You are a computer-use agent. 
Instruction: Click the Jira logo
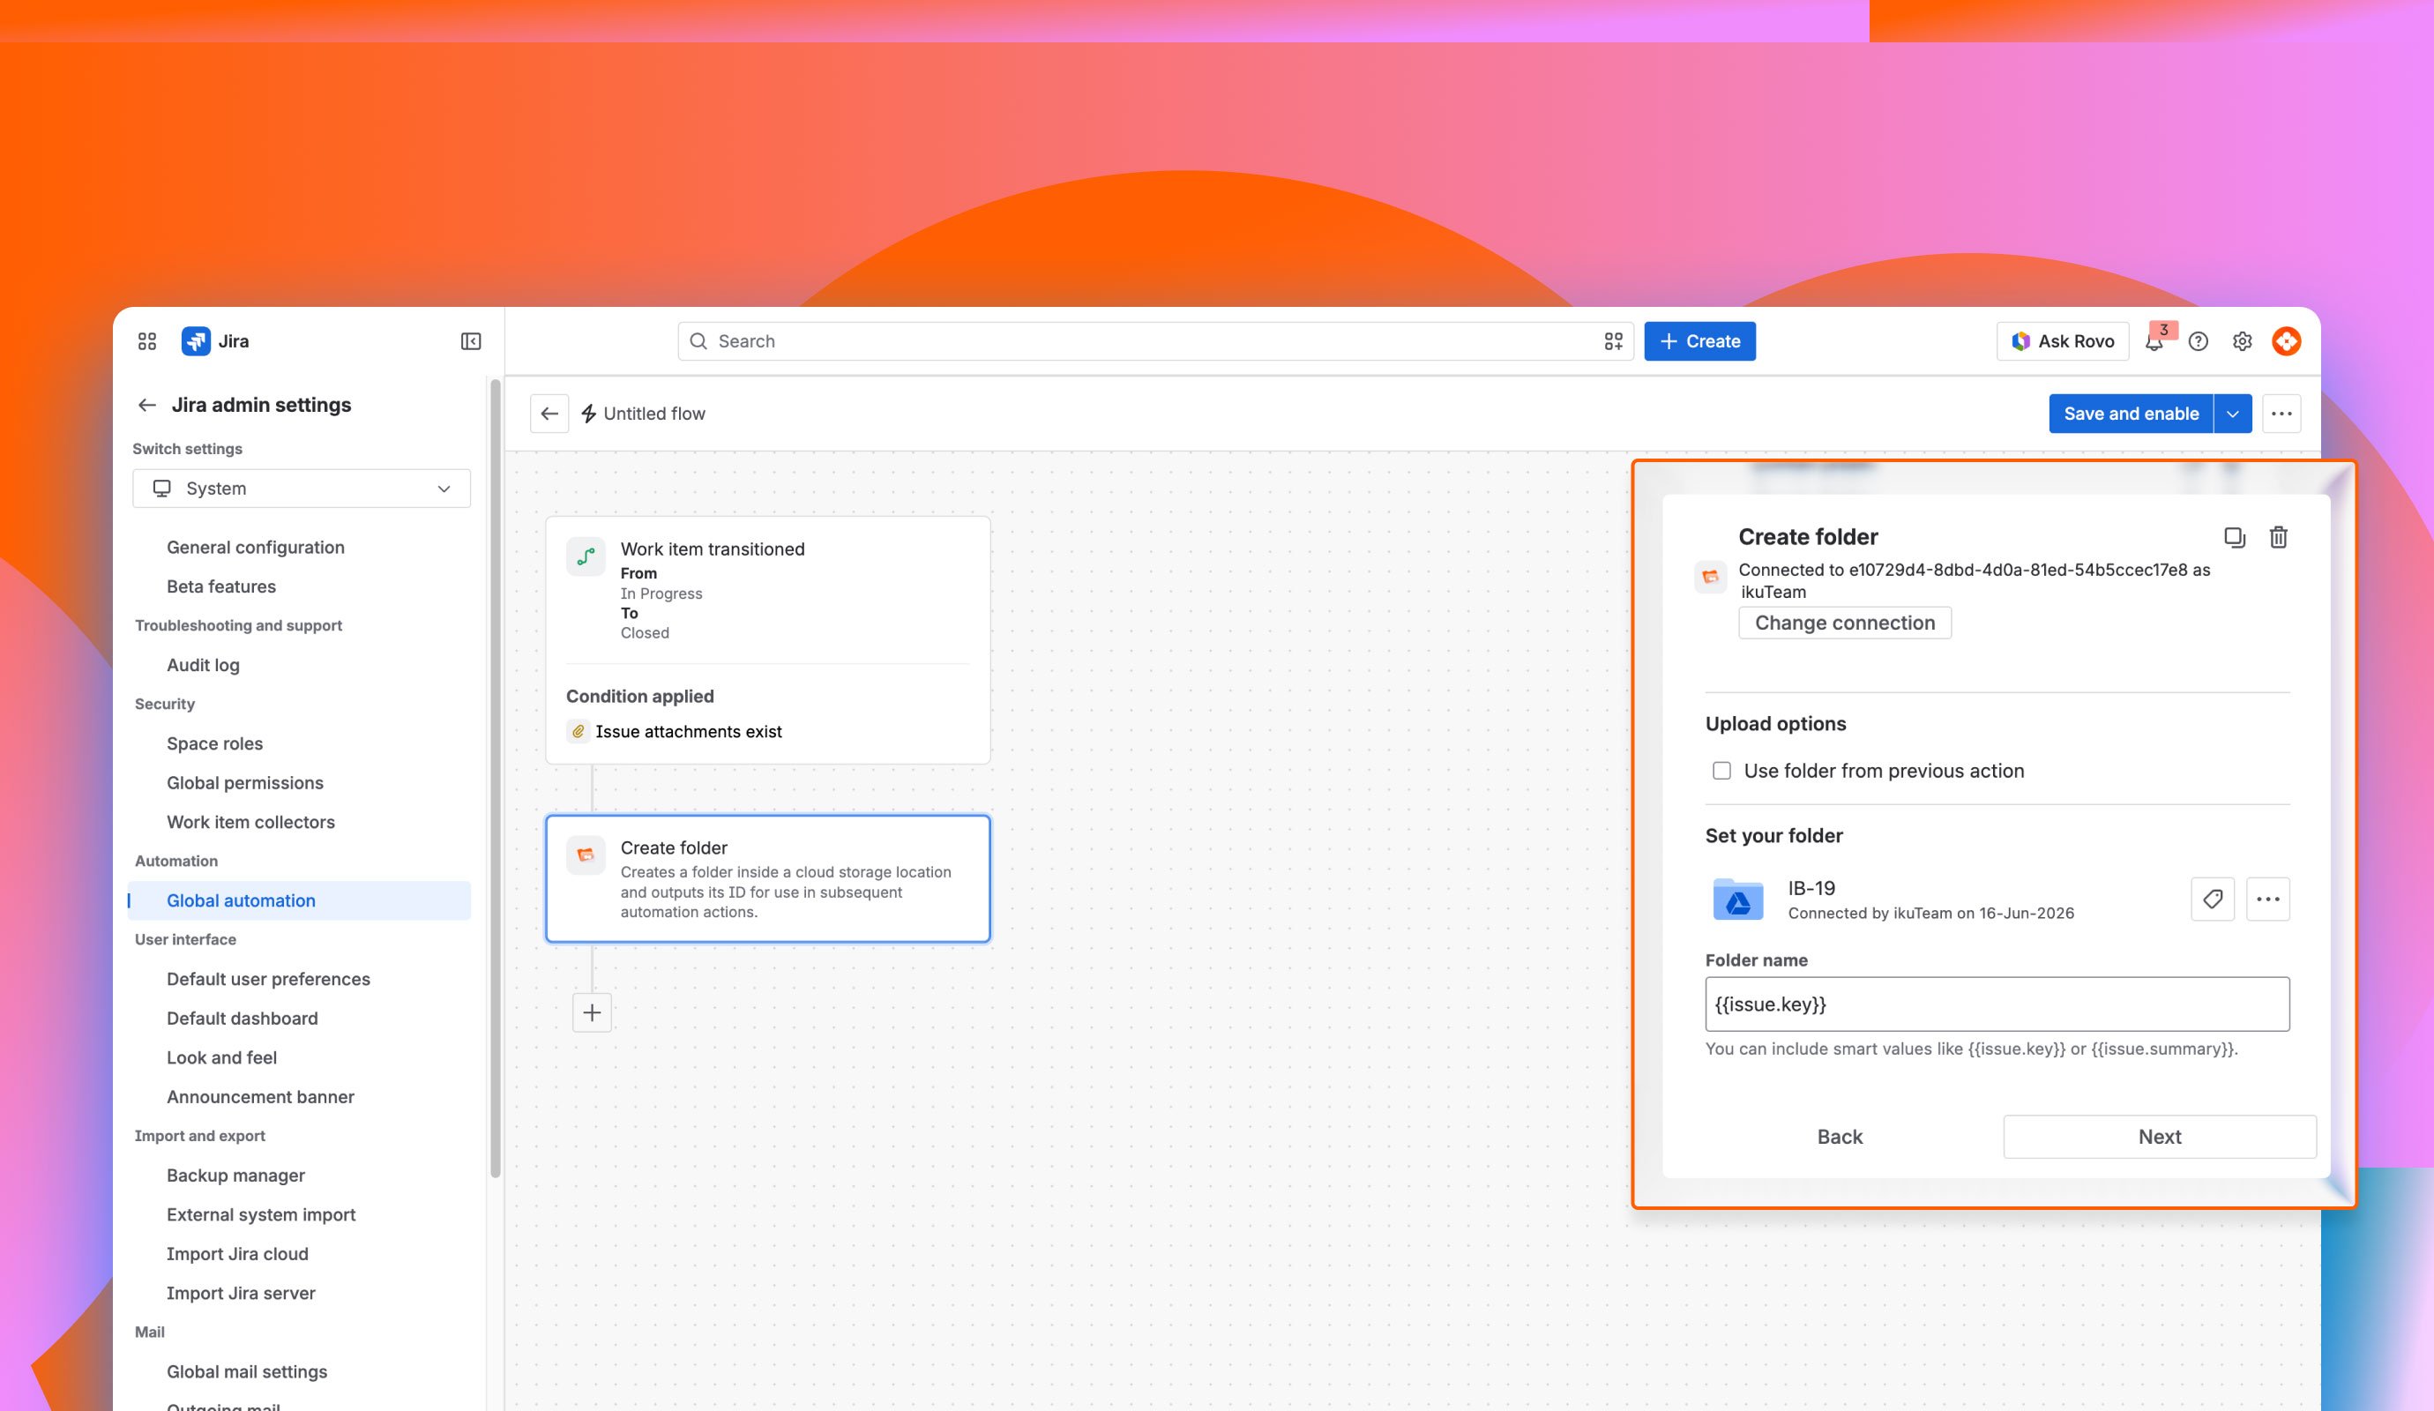pos(196,341)
